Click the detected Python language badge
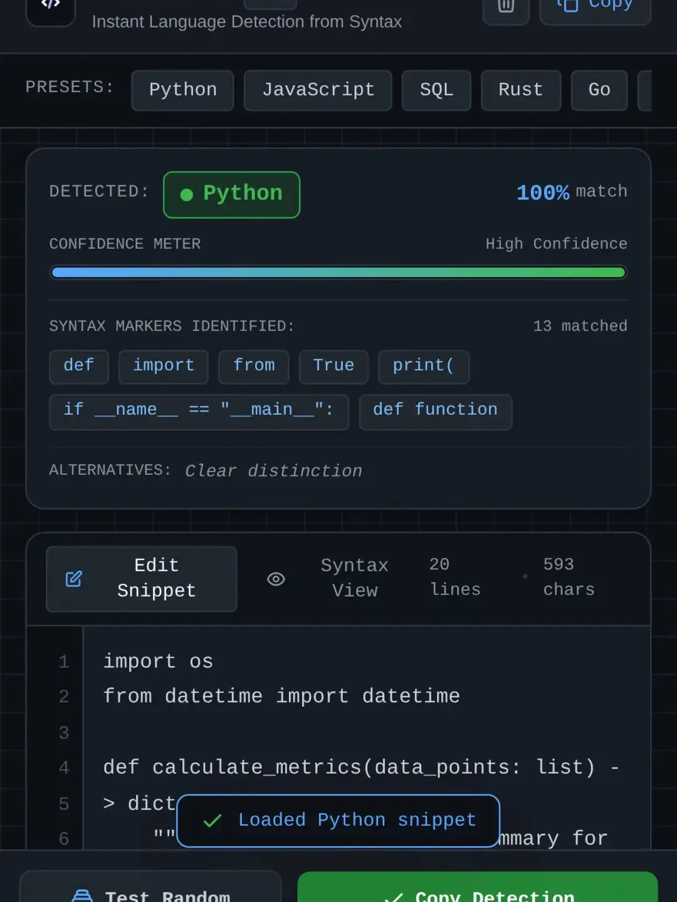677x902 pixels. (231, 195)
